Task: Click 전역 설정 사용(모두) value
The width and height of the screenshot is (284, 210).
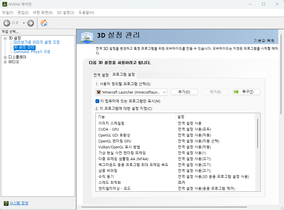Action: click(x=194, y=129)
